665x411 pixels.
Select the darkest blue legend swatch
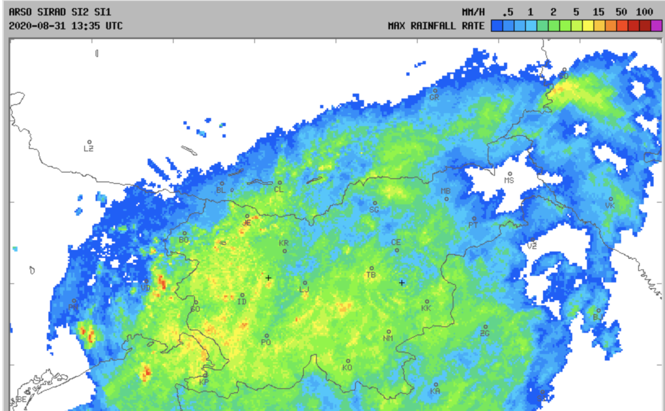[x=497, y=25]
